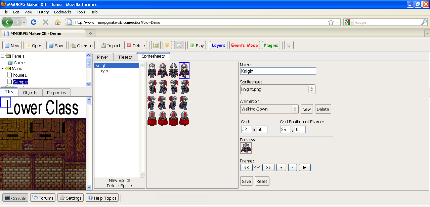
Task: Open the address bar history dropdown arrow
Action: pos(338,22)
